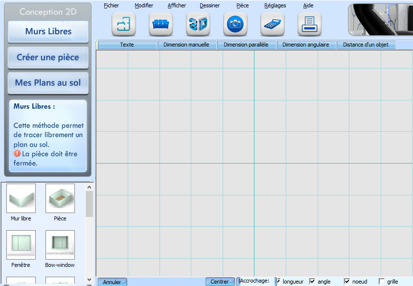Screen dimensions: 413x286
Task: Toggle the angle snapping checkbox
Action: [312, 281]
